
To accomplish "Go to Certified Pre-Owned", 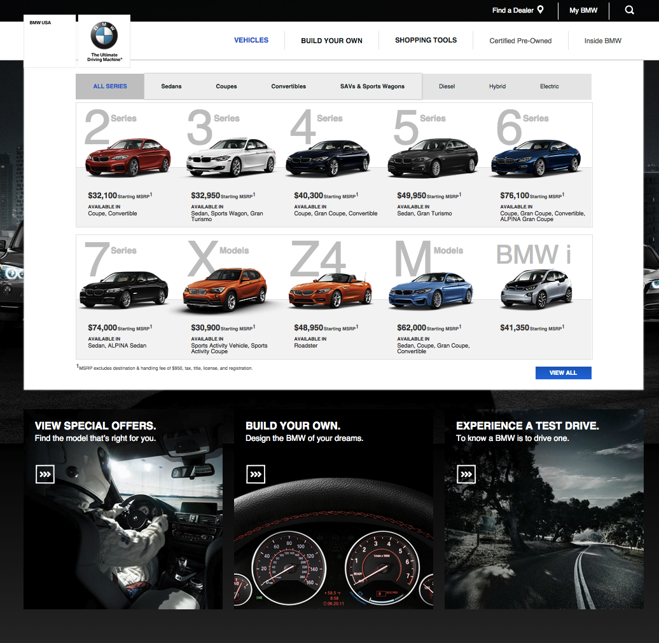I will [x=520, y=41].
